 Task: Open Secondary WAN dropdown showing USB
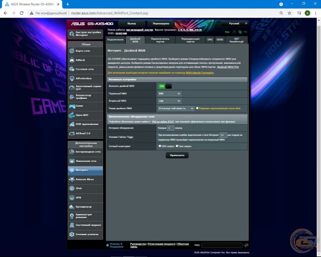(x=169, y=101)
